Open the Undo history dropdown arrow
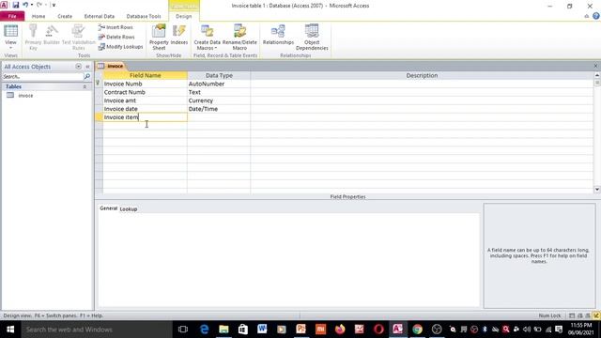601x338 pixels. point(31,5)
